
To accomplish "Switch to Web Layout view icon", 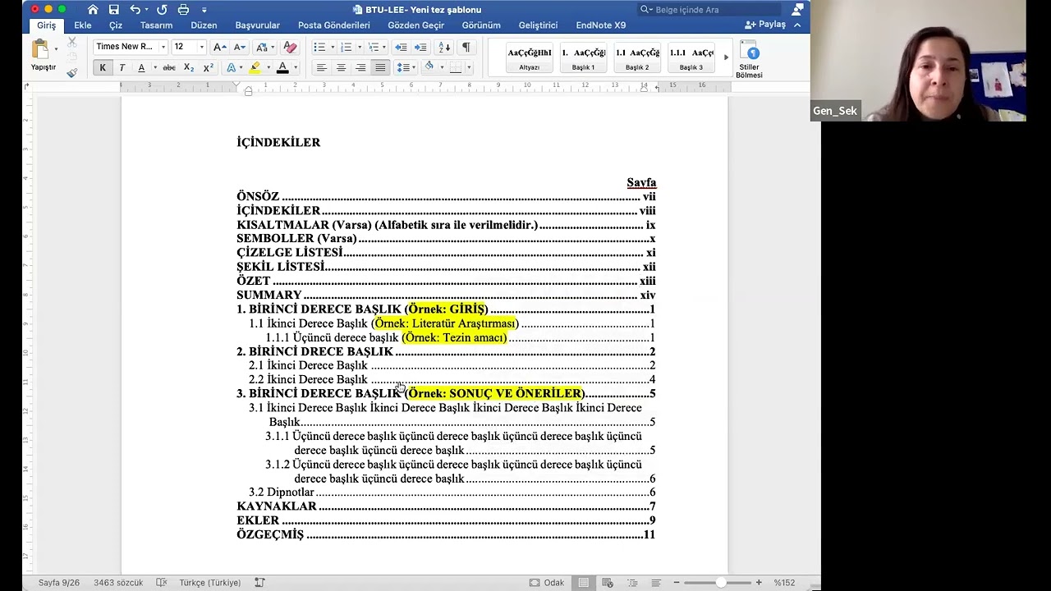I will [608, 583].
